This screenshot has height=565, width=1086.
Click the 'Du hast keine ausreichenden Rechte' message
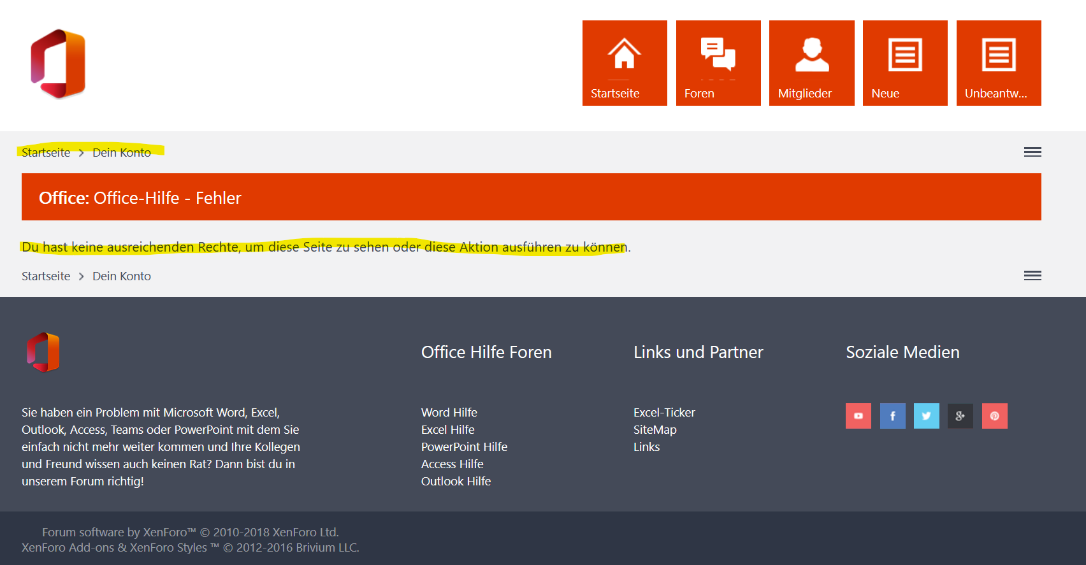(326, 247)
